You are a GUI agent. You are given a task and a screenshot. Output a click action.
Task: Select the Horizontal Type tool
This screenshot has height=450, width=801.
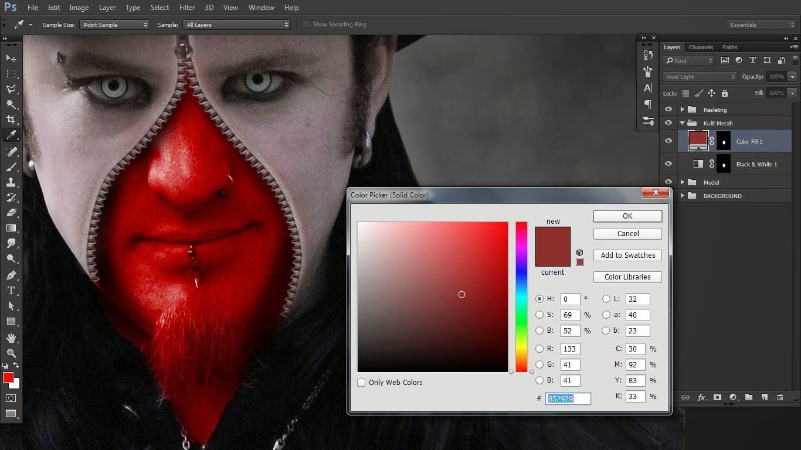[11, 291]
